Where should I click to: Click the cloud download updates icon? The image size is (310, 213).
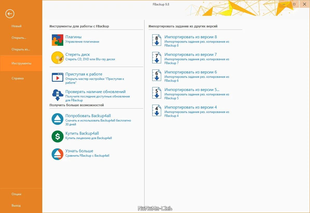tap(58, 95)
